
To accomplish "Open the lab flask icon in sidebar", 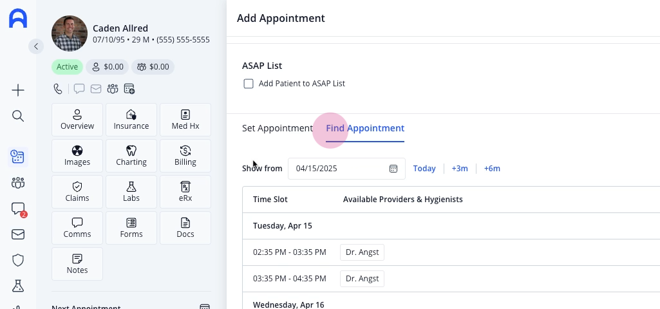I will [18, 286].
